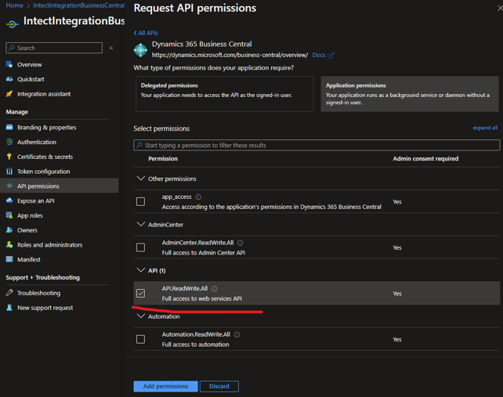The width and height of the screenshot is (503, 397).
Task: Click the Dynamics 365 Business Central logo
Action: tap(140, 50)
